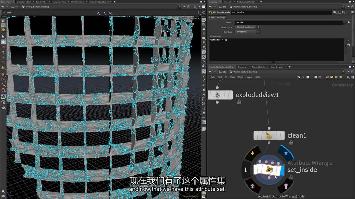Go back in the scene view path history
This screenshot has width=355, height=199.
click(x=3, y=7)
